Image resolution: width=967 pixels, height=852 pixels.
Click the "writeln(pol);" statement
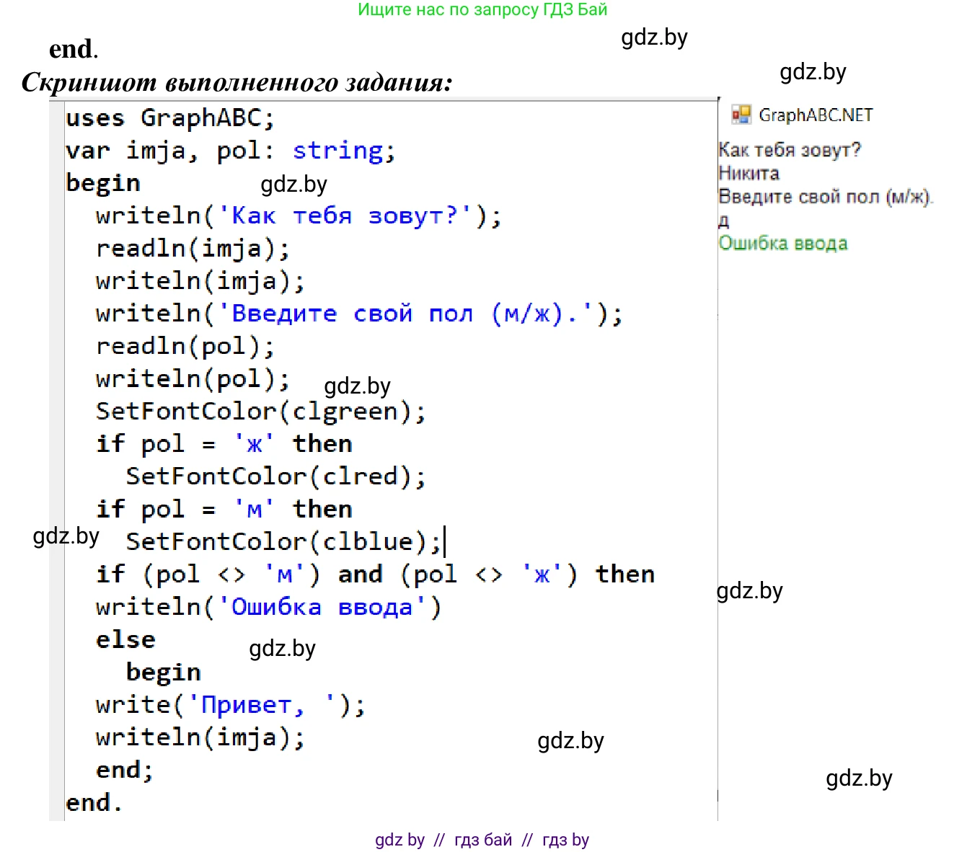193,379
